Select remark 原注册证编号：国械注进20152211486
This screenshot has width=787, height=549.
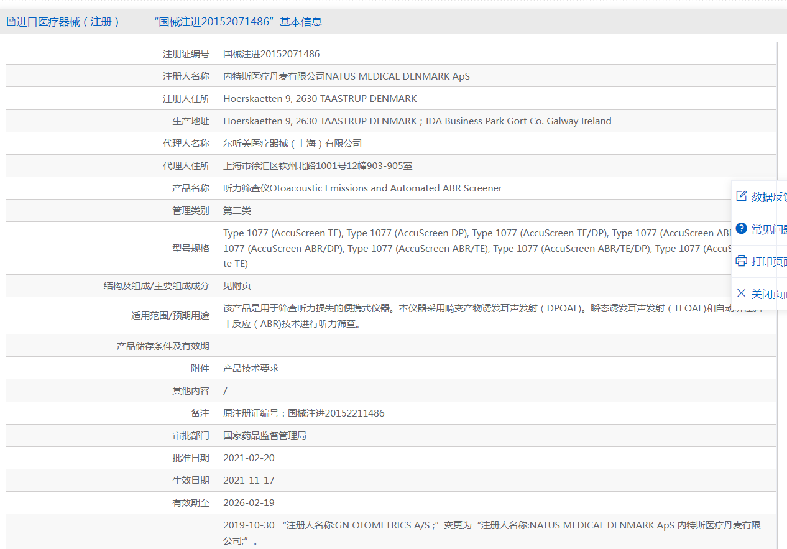[x=304, y=413]
